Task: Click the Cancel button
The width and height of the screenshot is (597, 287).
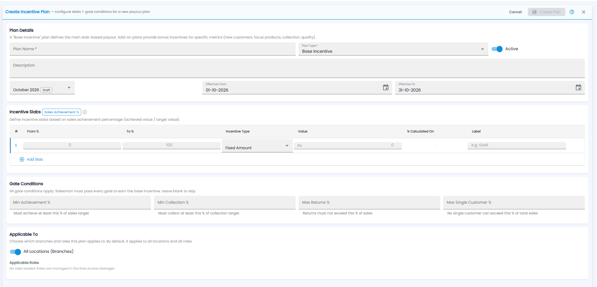Action: [515, 12]
